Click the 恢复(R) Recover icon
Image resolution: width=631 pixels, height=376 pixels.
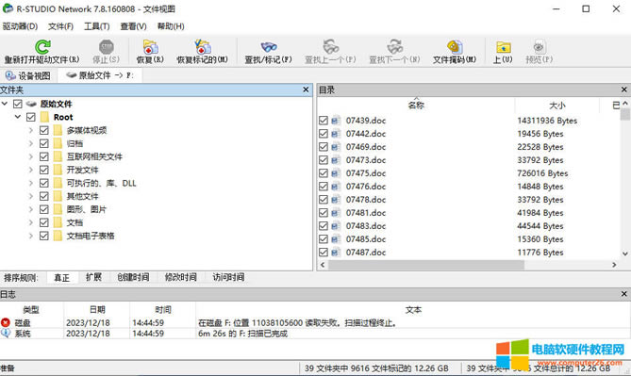click(151, 47)
